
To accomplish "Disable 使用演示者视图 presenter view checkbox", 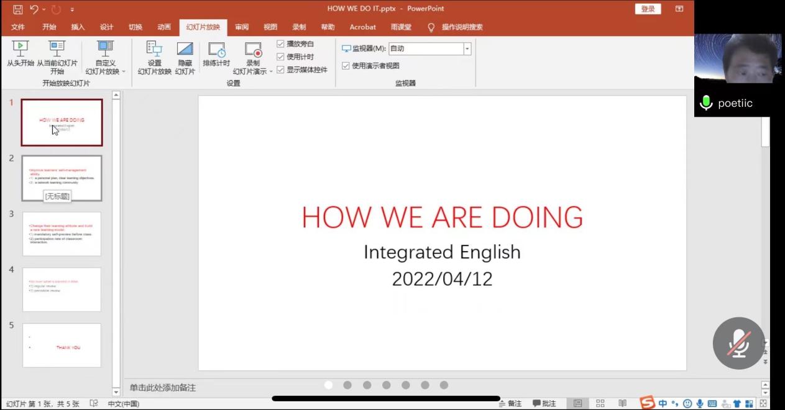I will tap(346, 66).
